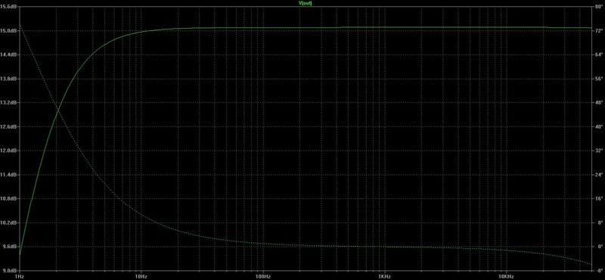Click the 80° phase axis label
The height and width of the screenshot is (280, 605).
[x=598, y=7]
